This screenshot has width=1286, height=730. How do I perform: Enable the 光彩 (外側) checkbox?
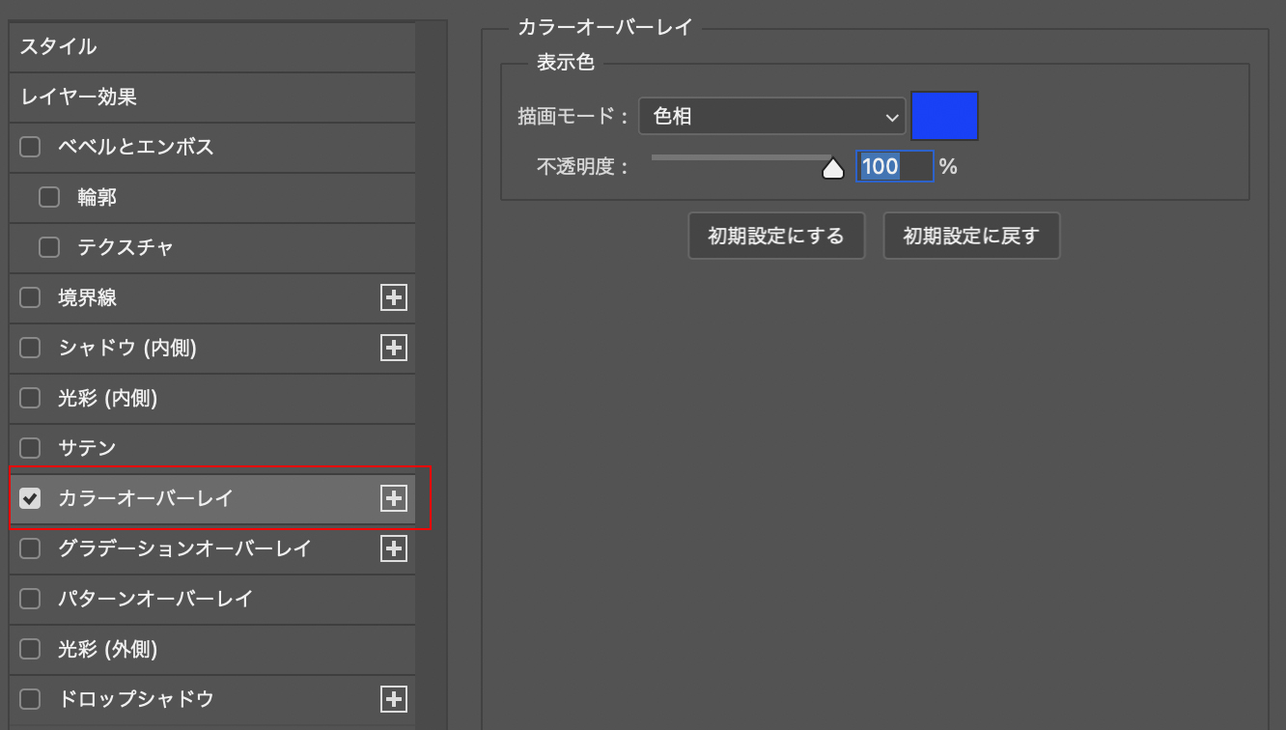[30, 649]
